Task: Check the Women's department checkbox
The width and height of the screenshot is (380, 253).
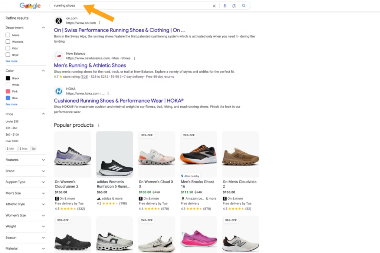Action: point(8,41)
